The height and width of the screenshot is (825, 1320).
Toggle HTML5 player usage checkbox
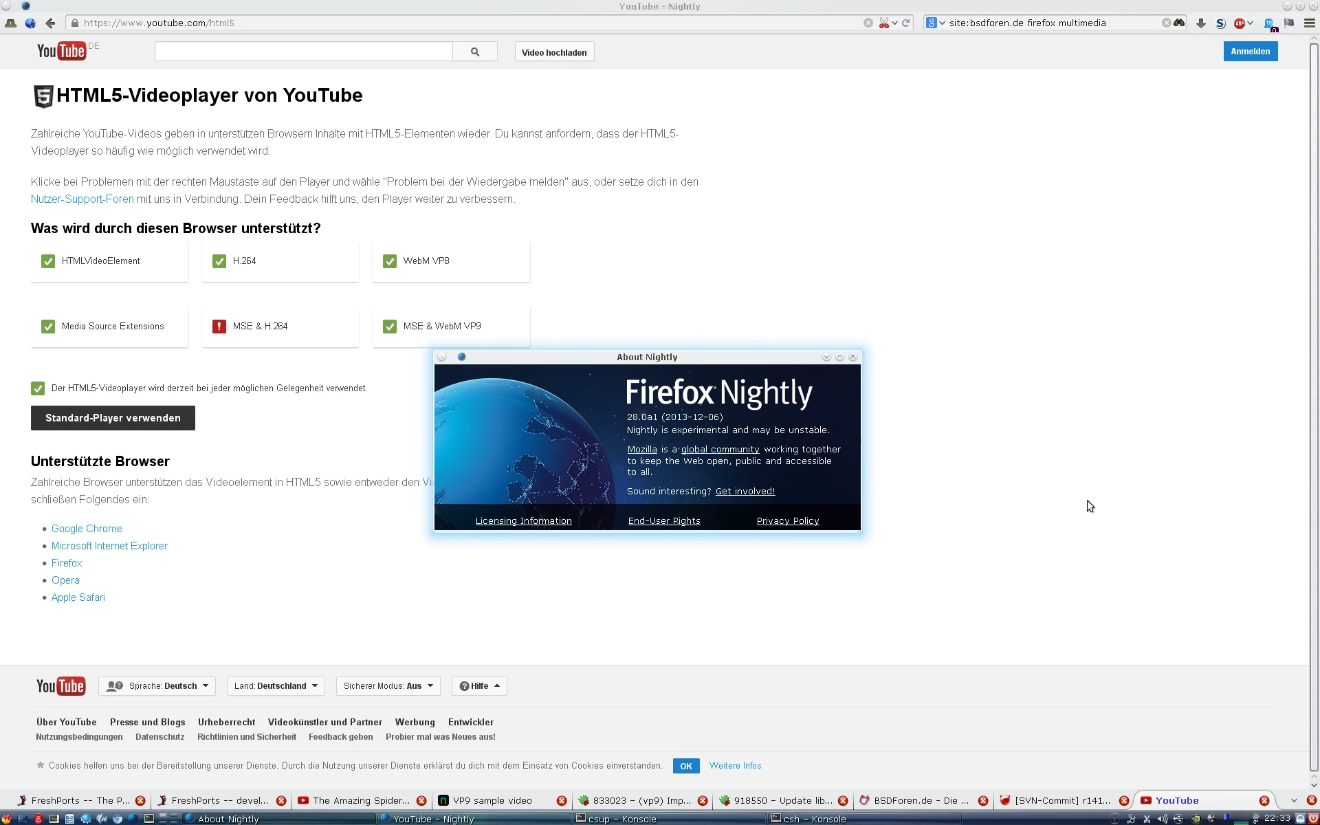38,388
